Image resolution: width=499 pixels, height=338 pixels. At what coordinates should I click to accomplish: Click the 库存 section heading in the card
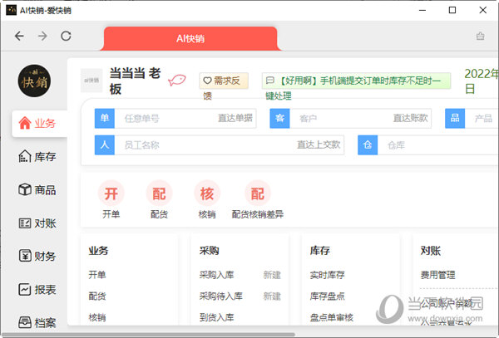tap(320, 251)
